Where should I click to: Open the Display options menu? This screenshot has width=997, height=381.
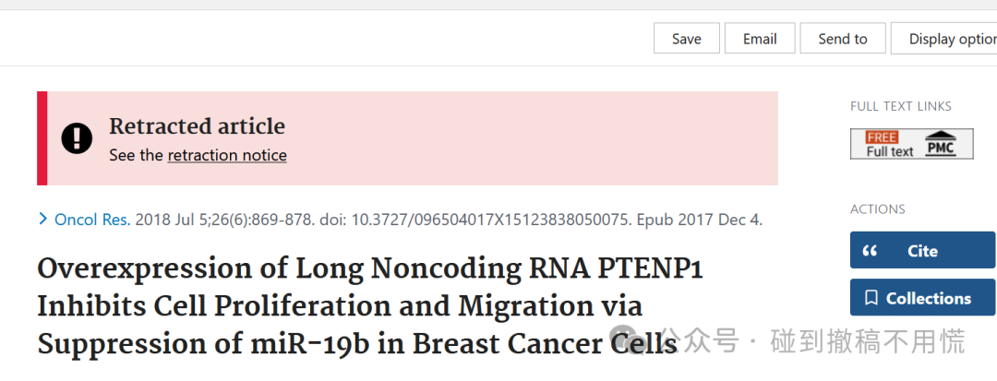point(944,39)
